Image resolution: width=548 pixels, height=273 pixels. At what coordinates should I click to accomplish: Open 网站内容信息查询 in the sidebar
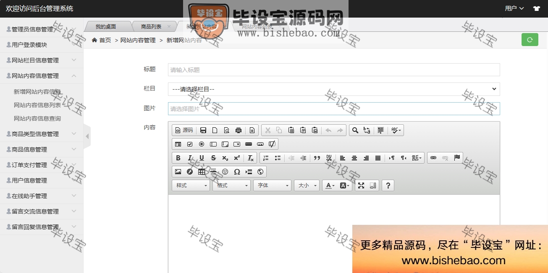[37, 118]
